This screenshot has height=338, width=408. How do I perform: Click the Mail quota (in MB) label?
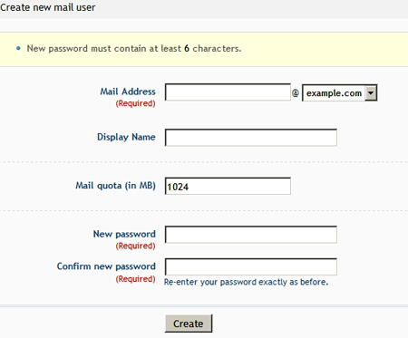pos(115,185)
